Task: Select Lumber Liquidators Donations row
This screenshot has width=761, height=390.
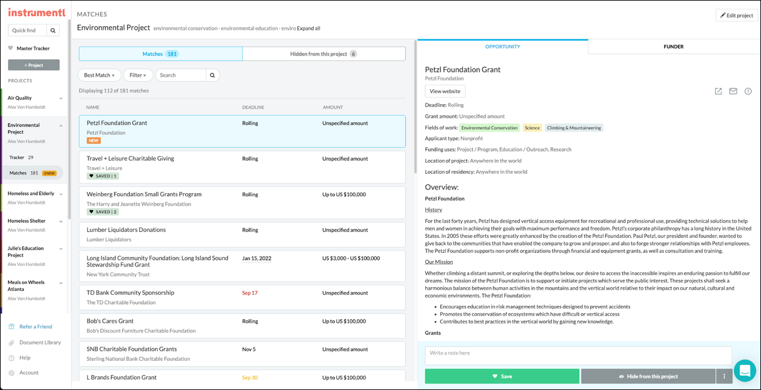Action: coord(242,234)
